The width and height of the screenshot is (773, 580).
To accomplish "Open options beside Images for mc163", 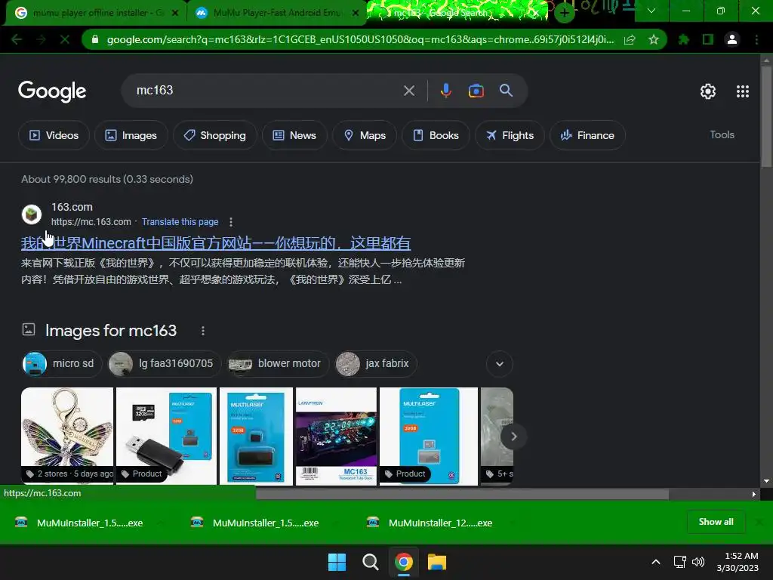I will click(202, 331).
